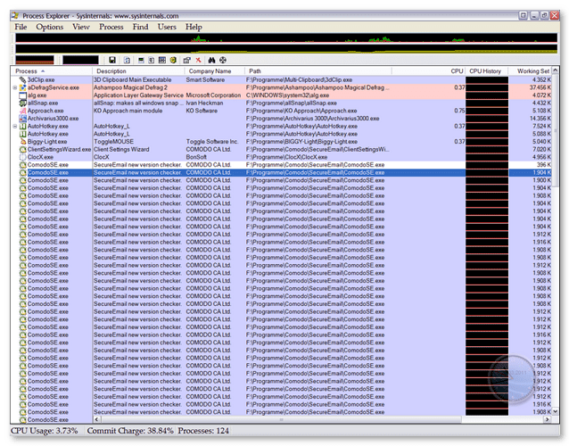Click the ClocX.exe process icon
This screenshot has height=446, width=569.
pyautogui.click(x=23, y=157)
